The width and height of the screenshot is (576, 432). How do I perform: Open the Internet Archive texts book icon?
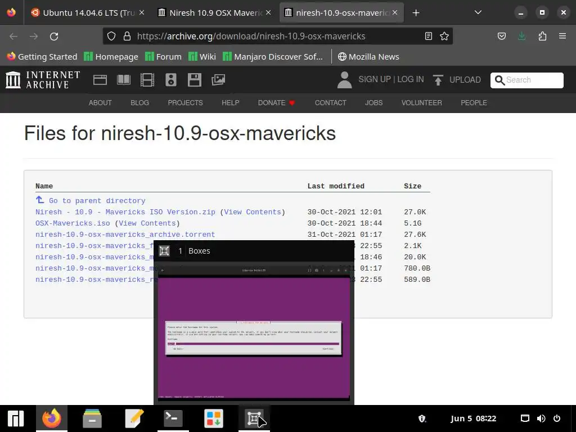tap(123, 80)
